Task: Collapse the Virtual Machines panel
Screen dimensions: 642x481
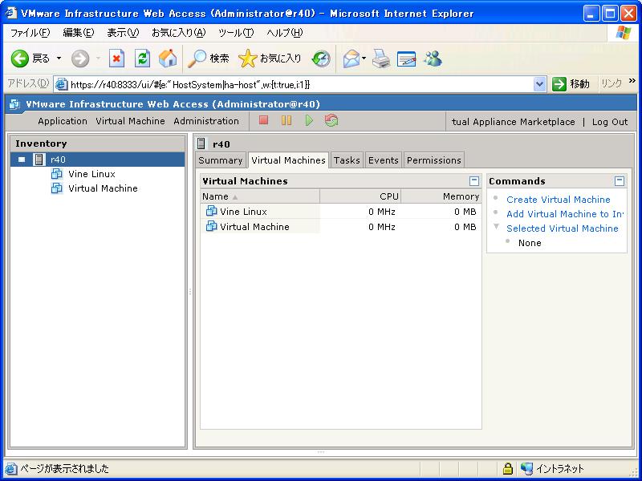Action: [474, 181]
